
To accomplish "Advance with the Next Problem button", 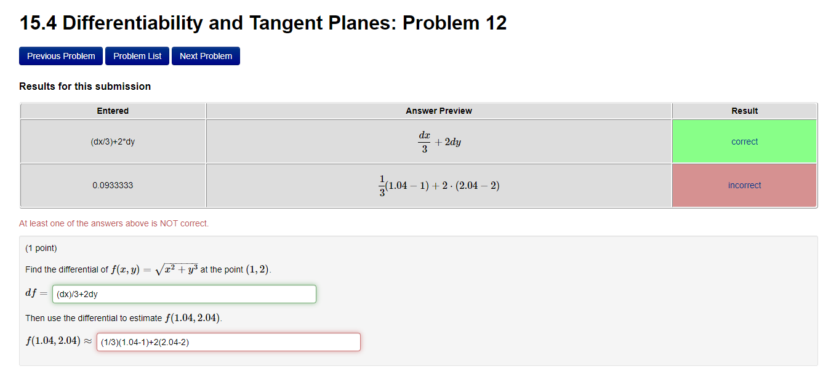I will [x=206, y=56].
